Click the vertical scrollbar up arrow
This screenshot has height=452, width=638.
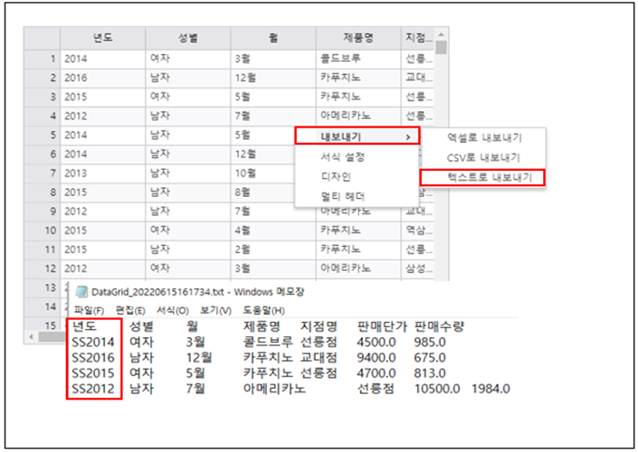[441, 47]
